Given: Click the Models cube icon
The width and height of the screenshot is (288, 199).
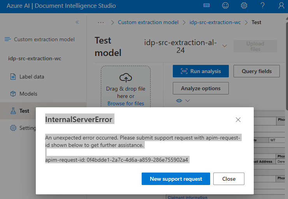Looking at the screenshot, I should (x=13, y=94).
